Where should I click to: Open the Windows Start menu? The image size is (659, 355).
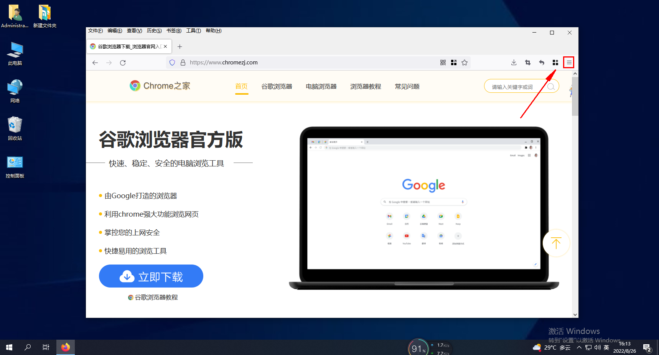tap(9, 347)
